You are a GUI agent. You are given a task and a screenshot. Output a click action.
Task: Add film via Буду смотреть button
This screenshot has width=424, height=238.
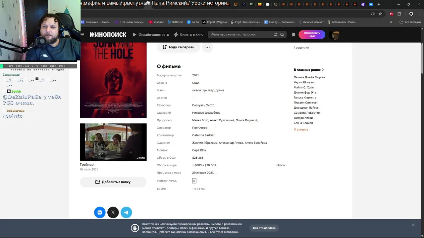click(x=178, y=47)
